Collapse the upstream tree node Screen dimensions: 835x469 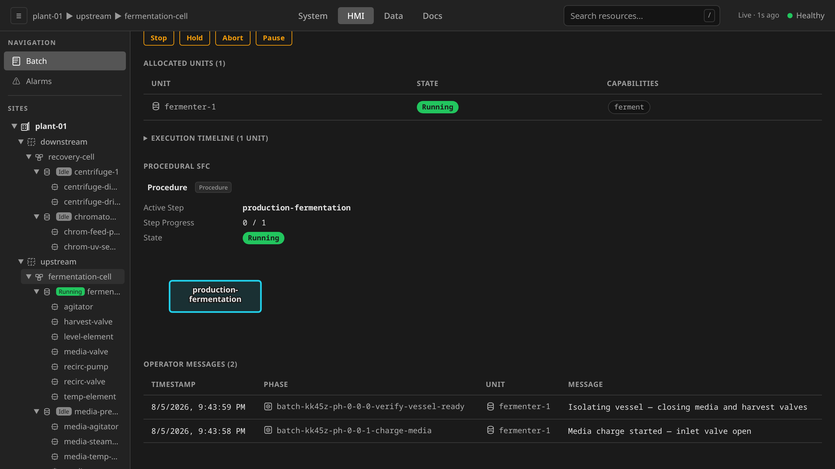[21, 262]
